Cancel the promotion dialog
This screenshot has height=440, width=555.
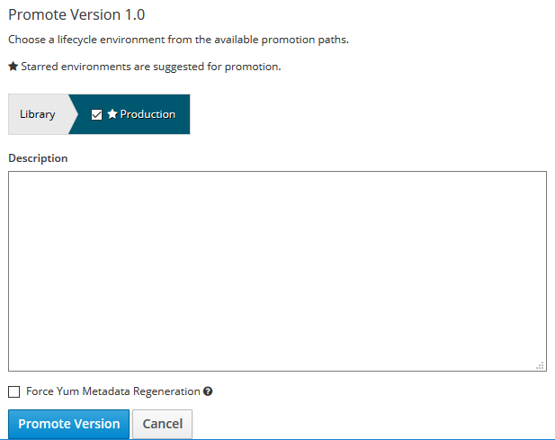pos(162,424)
